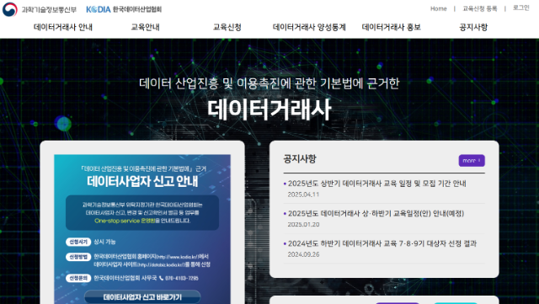
Task: Open the 교육신청 등록 link
Action: (480, 8)
